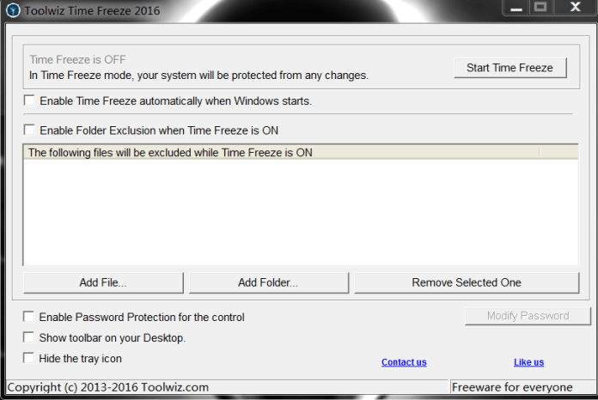Image resolution: width=598 pixels, height=400 pixels.
Task: Click the Freeware for everyone status panel
Action: point(523,387)
